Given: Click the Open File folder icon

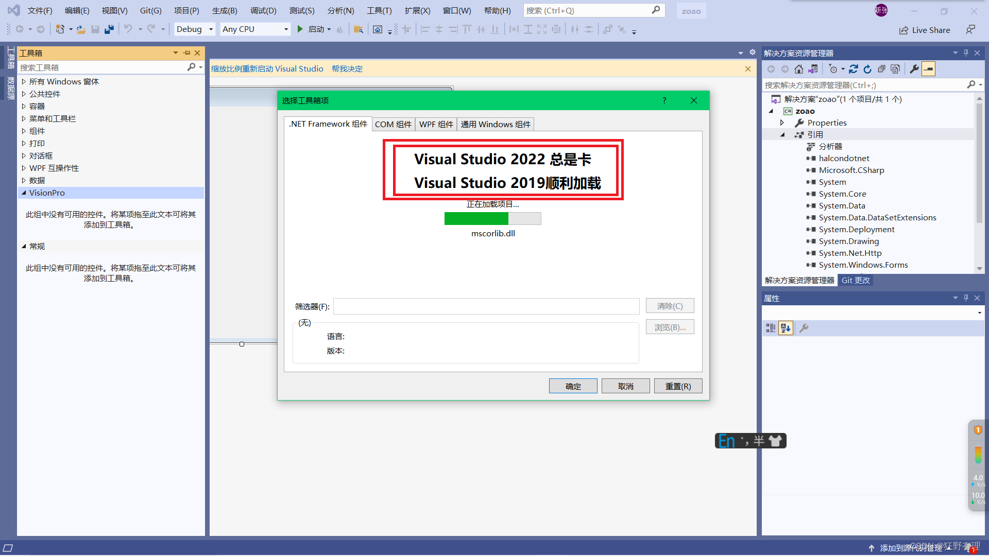Looking at the screenshot, I should [81, 29].
